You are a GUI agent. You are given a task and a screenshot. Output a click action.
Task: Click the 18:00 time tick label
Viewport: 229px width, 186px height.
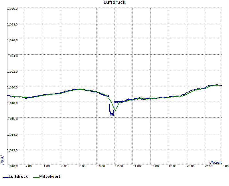(x=173, y=166)
